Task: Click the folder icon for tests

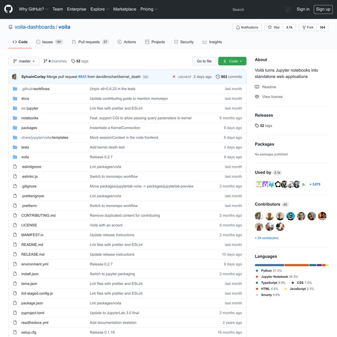Action: click(x=15, y=147)
